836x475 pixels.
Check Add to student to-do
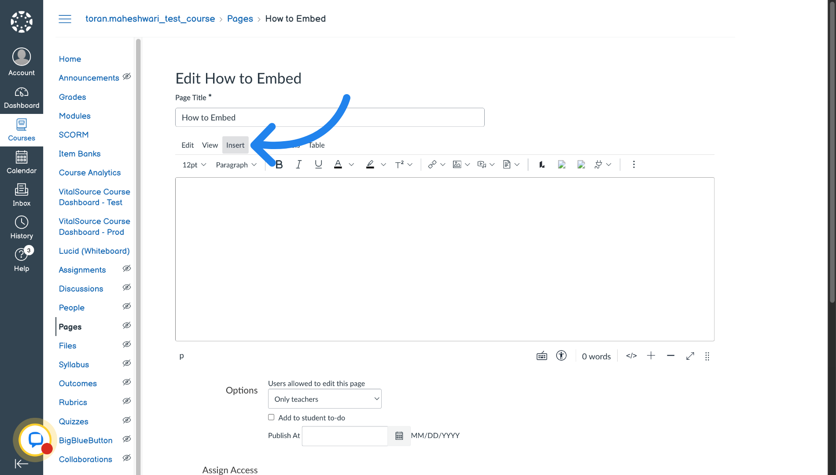pyautogui.click(x=271, y=417)
